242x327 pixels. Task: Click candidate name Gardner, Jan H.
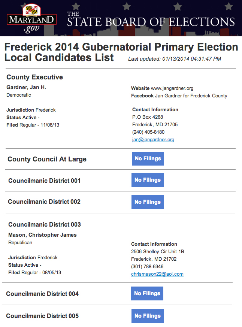coord(26,87)
